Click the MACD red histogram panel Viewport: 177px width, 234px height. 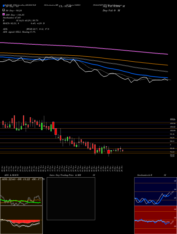[x=21, y=220]
